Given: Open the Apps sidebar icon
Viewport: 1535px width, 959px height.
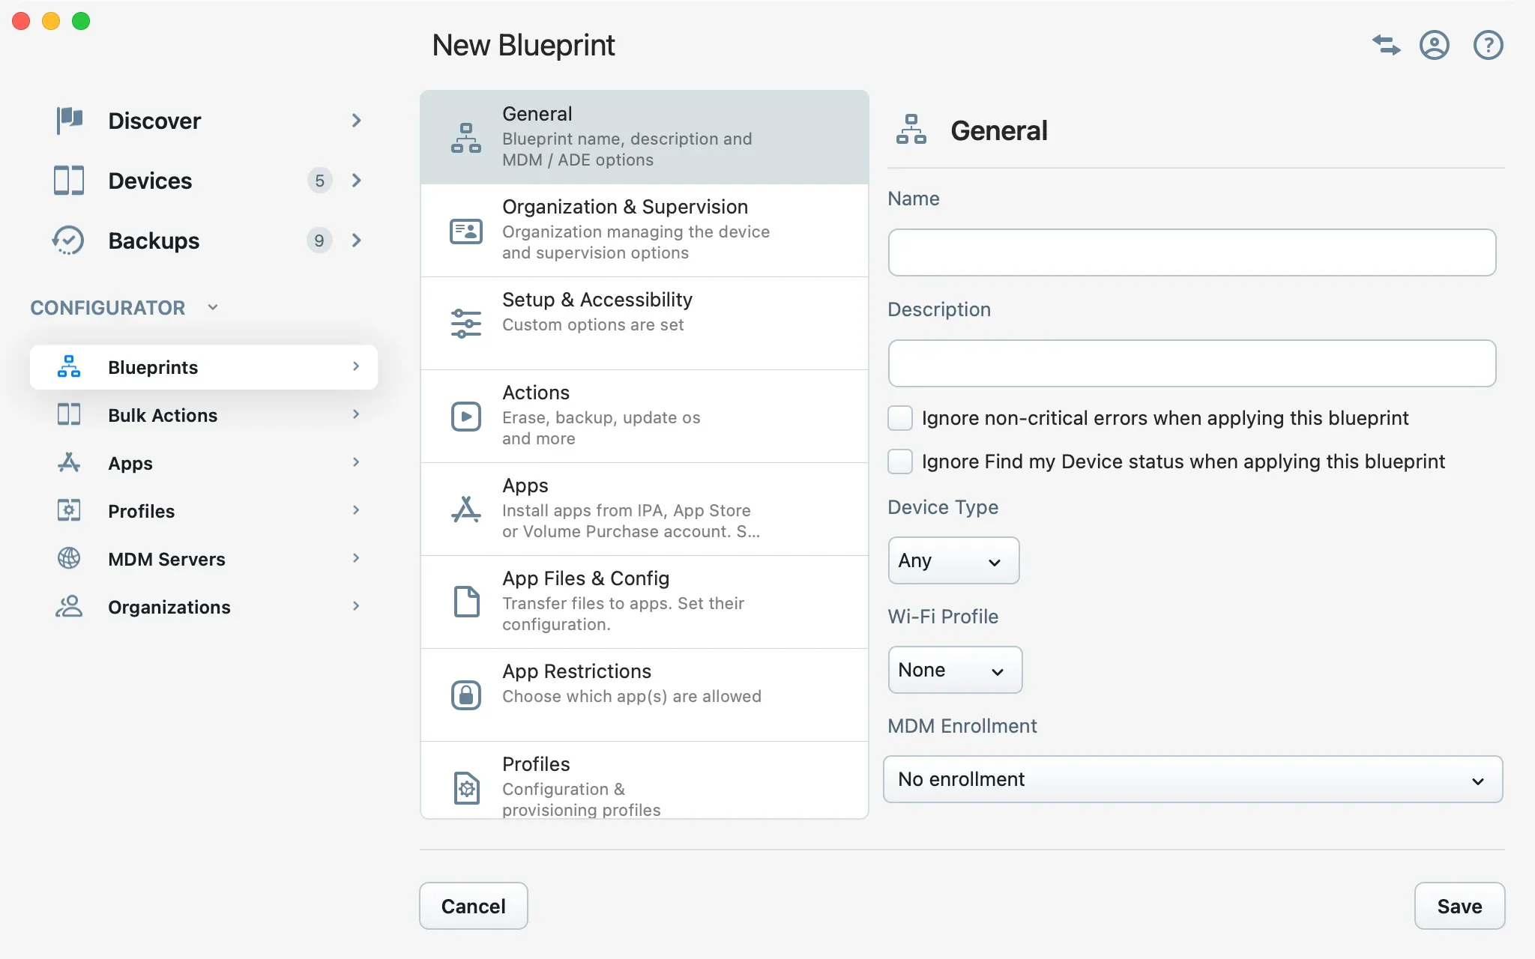Looking at the screenshot, I should (x=68, y=462).
